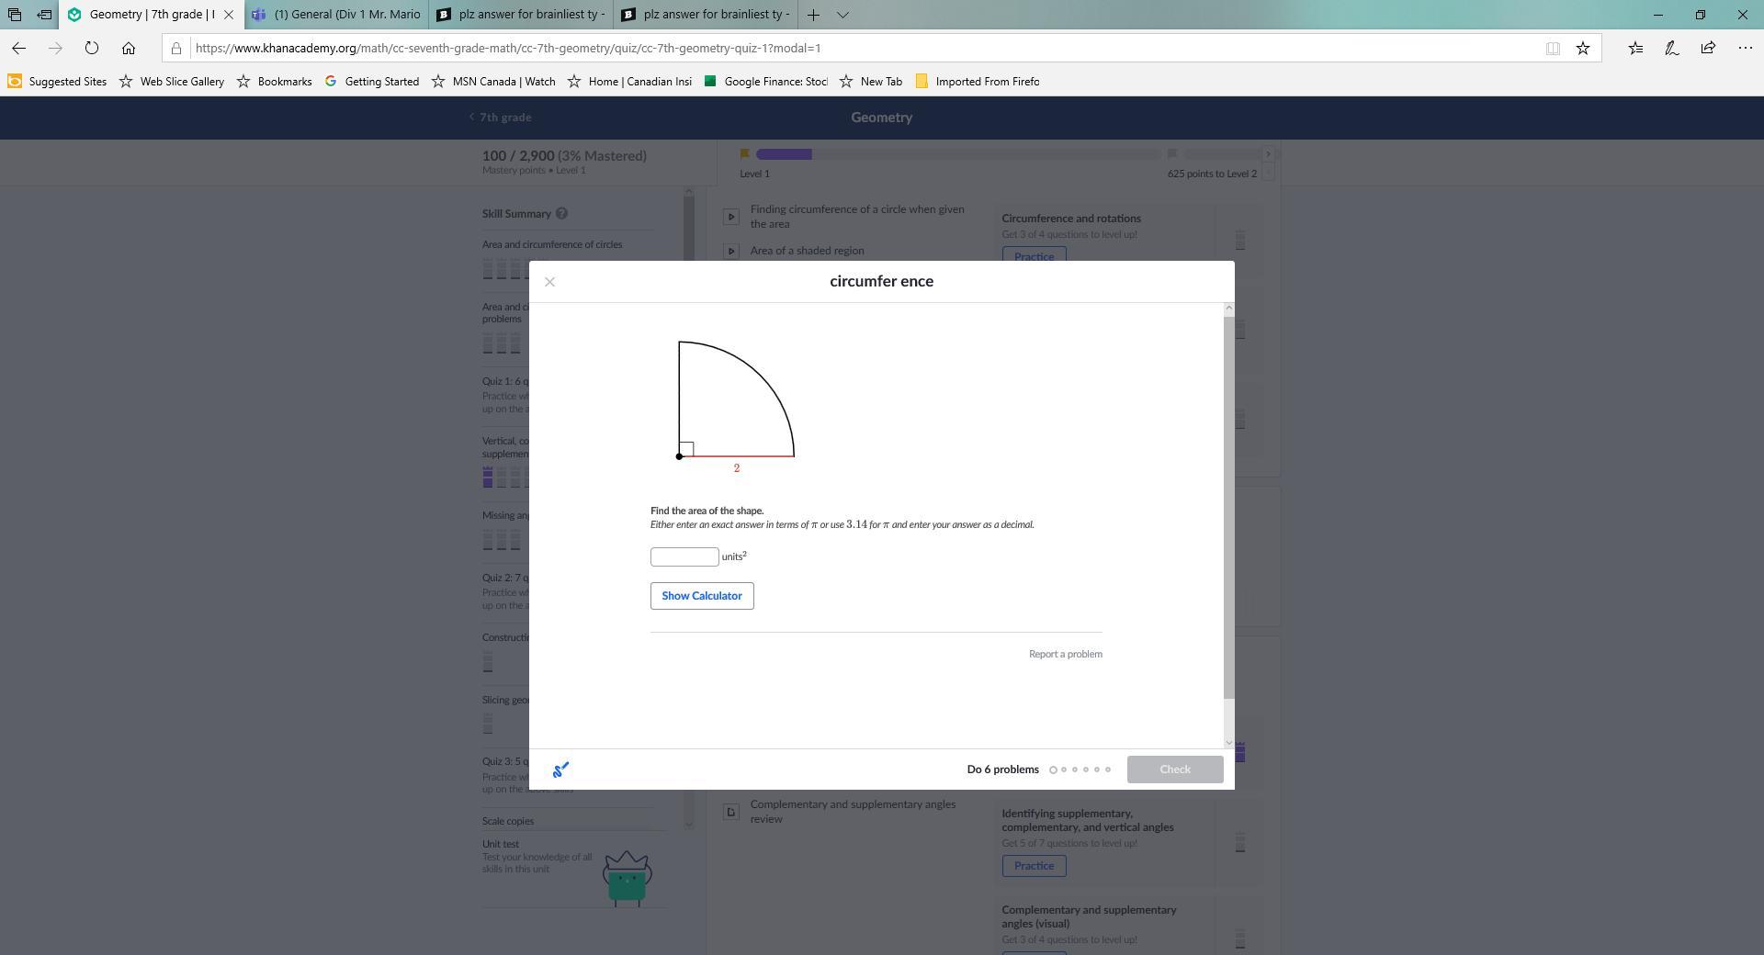Close the Geometry 7th grade tab
This screenshot has width=1764, height=955.
click(229, 15)
